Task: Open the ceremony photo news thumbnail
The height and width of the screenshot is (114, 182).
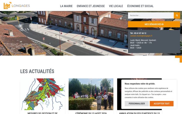Action: [91, 94]
